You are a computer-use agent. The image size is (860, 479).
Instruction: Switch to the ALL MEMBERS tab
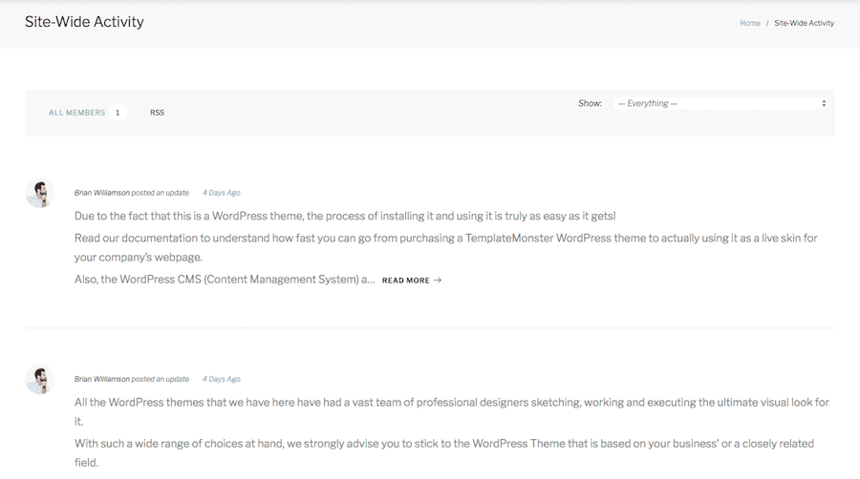point(76,113)
